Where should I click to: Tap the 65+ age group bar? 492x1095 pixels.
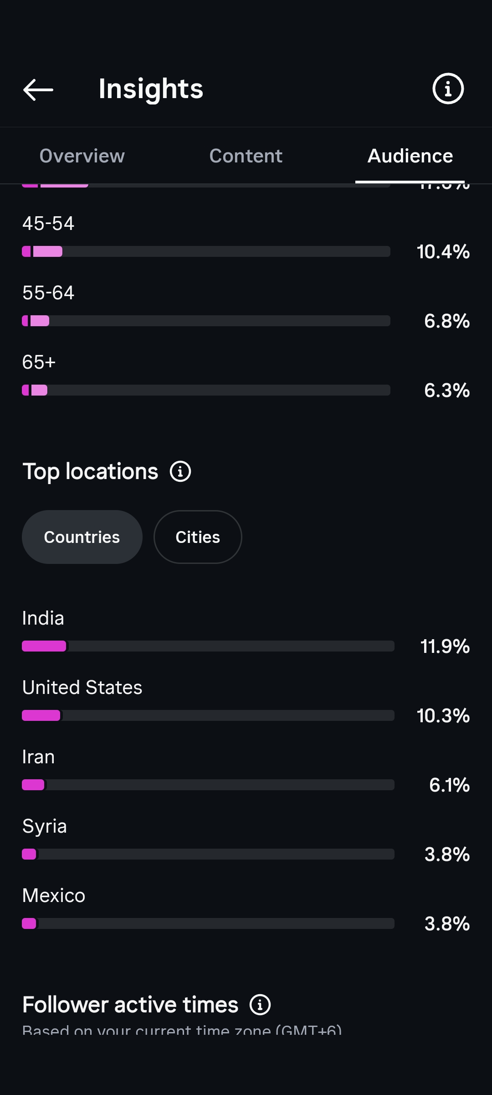click(206, 390)
